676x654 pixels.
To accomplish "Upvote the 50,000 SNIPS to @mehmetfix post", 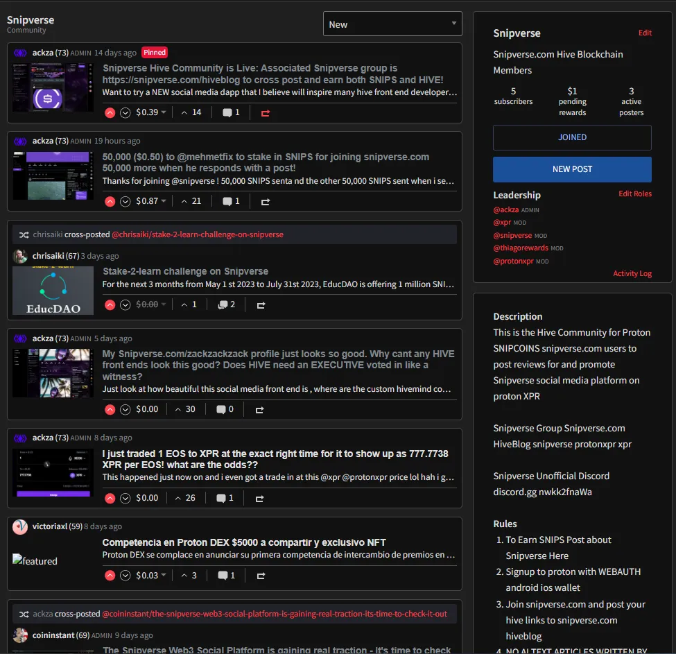I will coord(110,201).
